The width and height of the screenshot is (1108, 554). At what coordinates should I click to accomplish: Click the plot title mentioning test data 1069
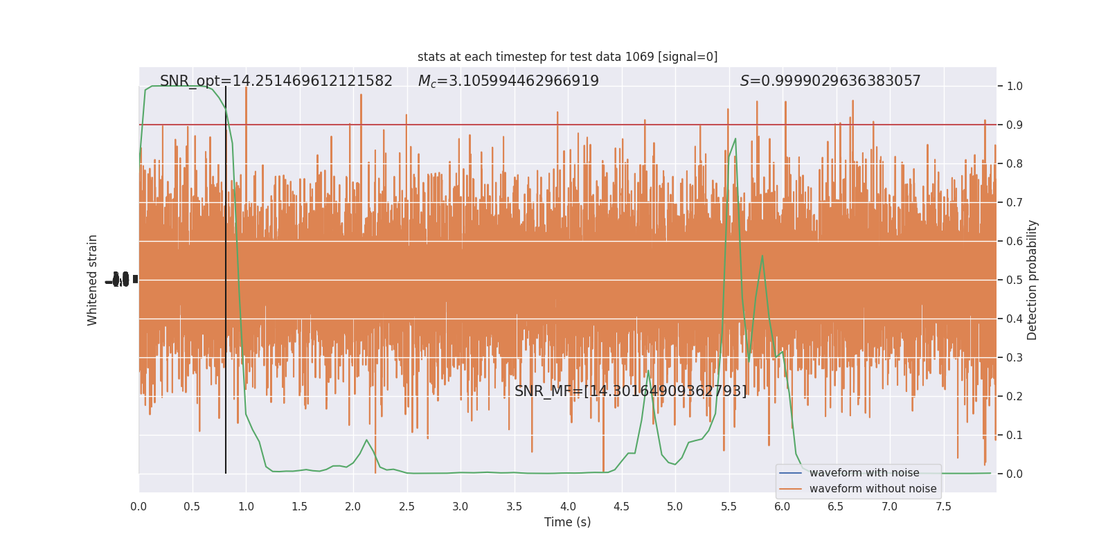[x=567, y=57]
